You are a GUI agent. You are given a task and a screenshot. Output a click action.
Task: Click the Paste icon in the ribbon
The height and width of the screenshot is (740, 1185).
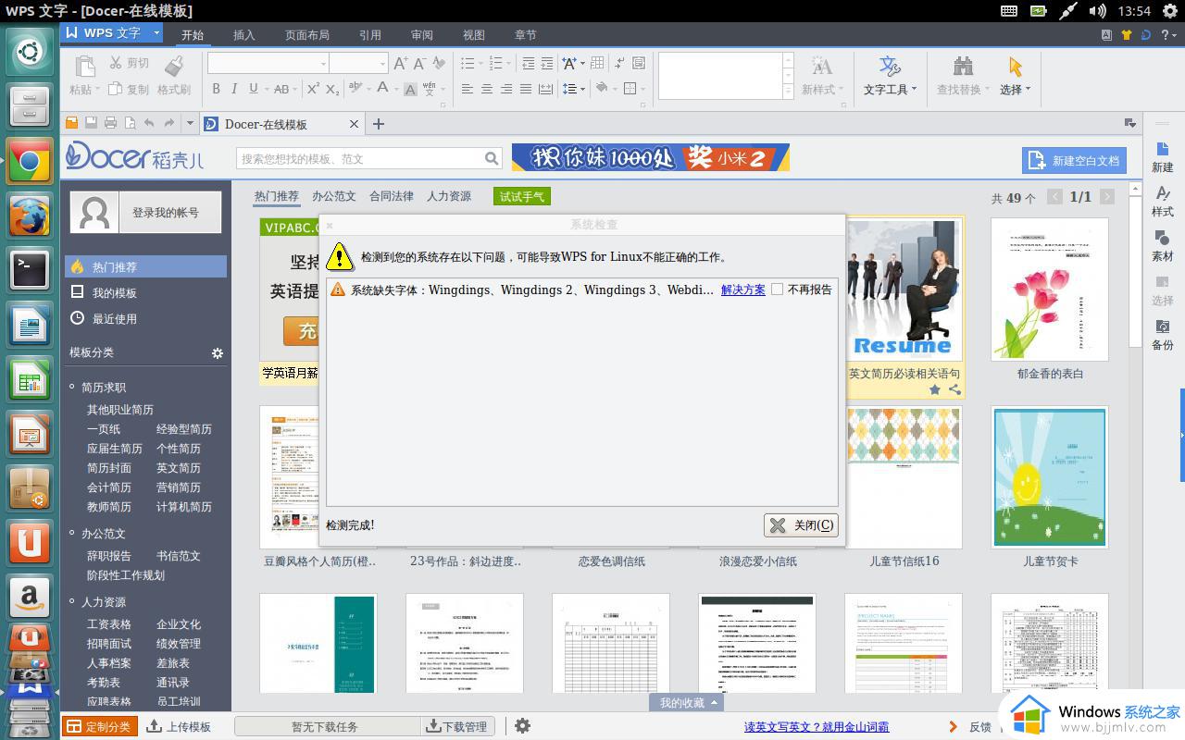tap(84, 67)
